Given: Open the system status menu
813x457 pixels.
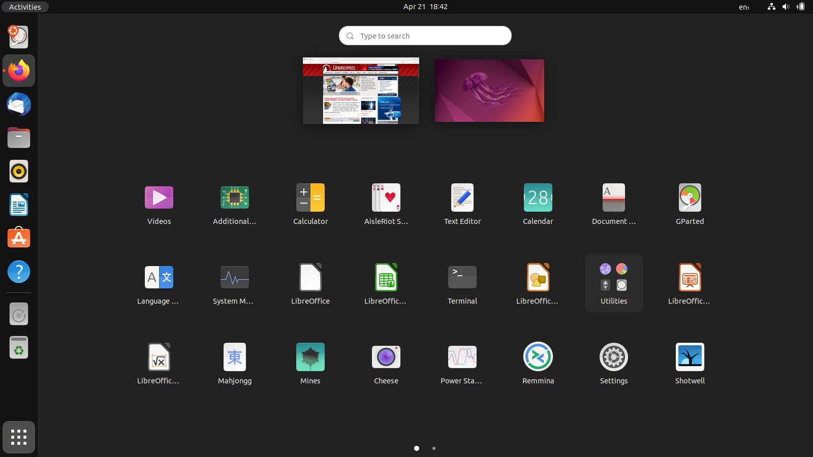Looking at the screenshot, I should coord(786,7).
